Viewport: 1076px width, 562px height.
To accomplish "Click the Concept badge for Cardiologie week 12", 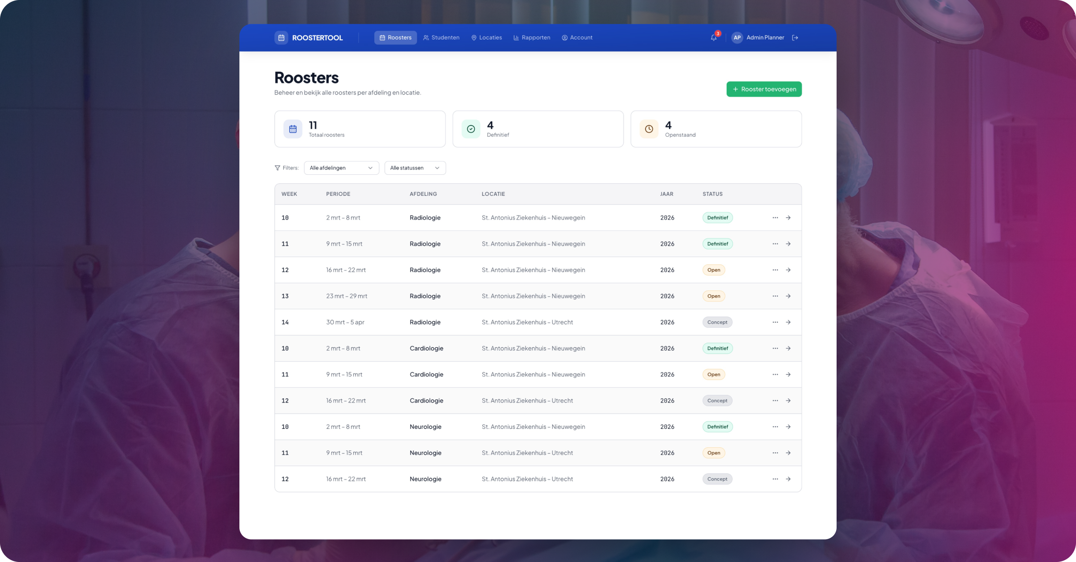I will [x=717, y=401].
